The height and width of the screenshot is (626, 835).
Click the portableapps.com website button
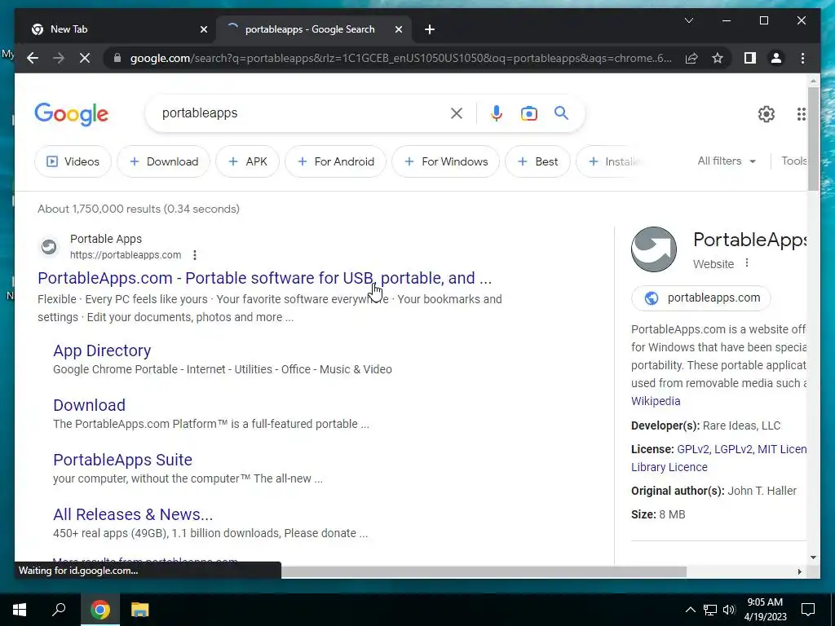click(x=700, y=298)
